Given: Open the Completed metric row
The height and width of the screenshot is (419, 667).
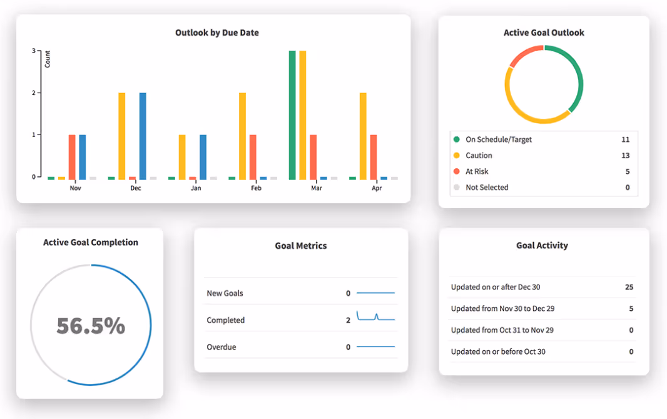Looking at the screenshot, I should click(301, 320).
